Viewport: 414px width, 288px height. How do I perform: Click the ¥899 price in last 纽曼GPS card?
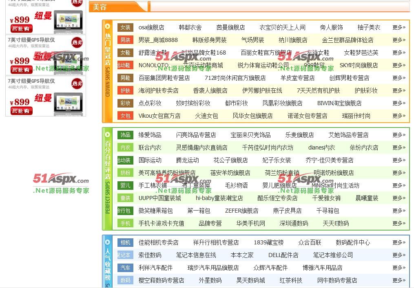click(x=20, y=102)
